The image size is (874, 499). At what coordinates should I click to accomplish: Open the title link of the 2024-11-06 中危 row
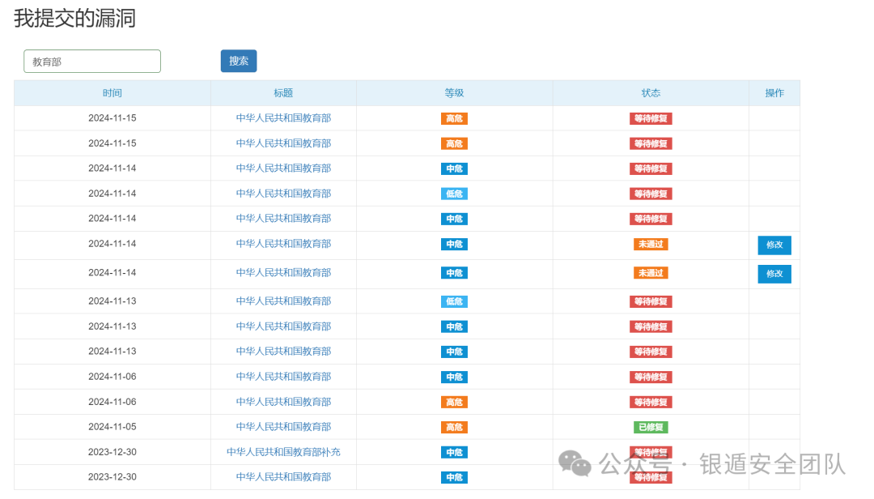pyautogui.click(x=283, y=377)
